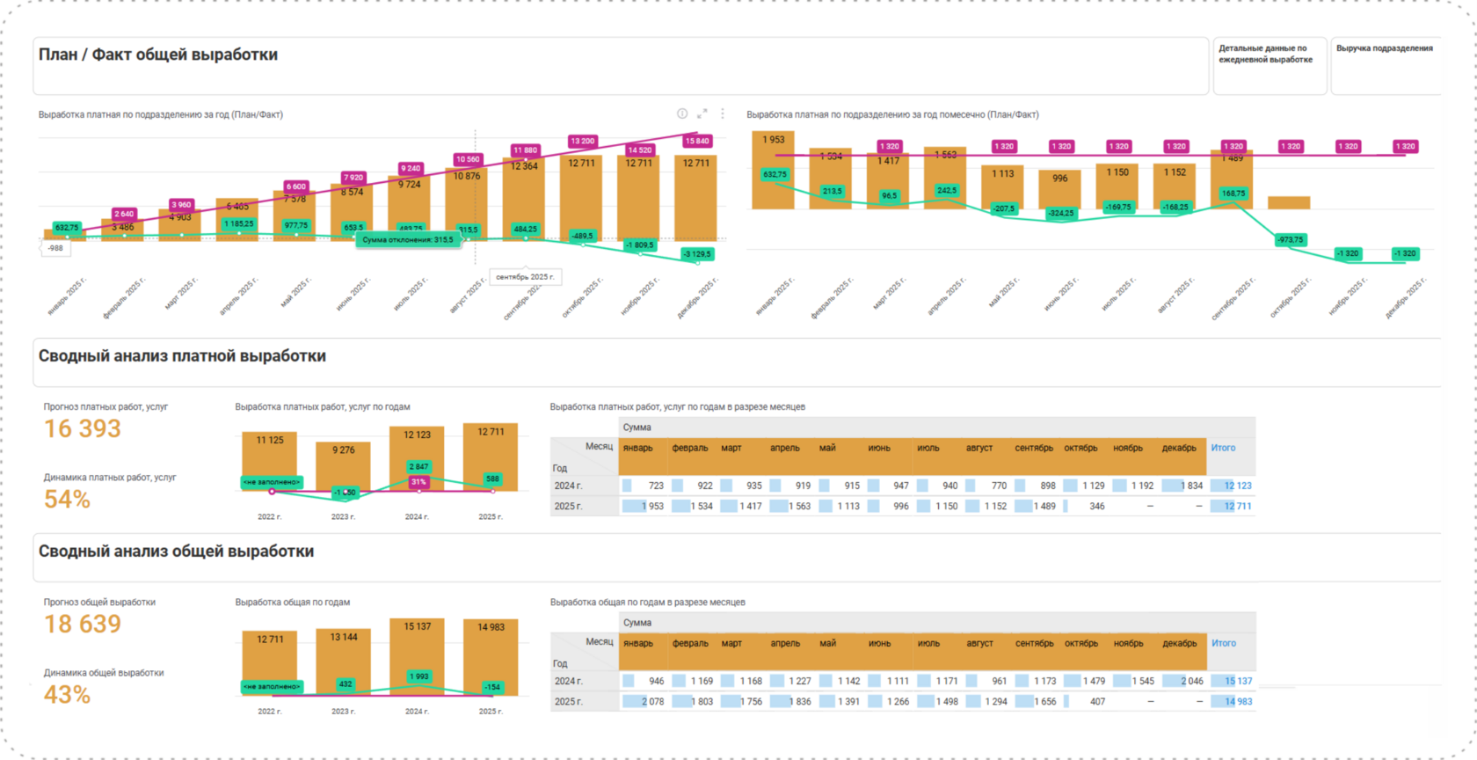Select the 54% paid works dynamics value

(x=67, y=500)
